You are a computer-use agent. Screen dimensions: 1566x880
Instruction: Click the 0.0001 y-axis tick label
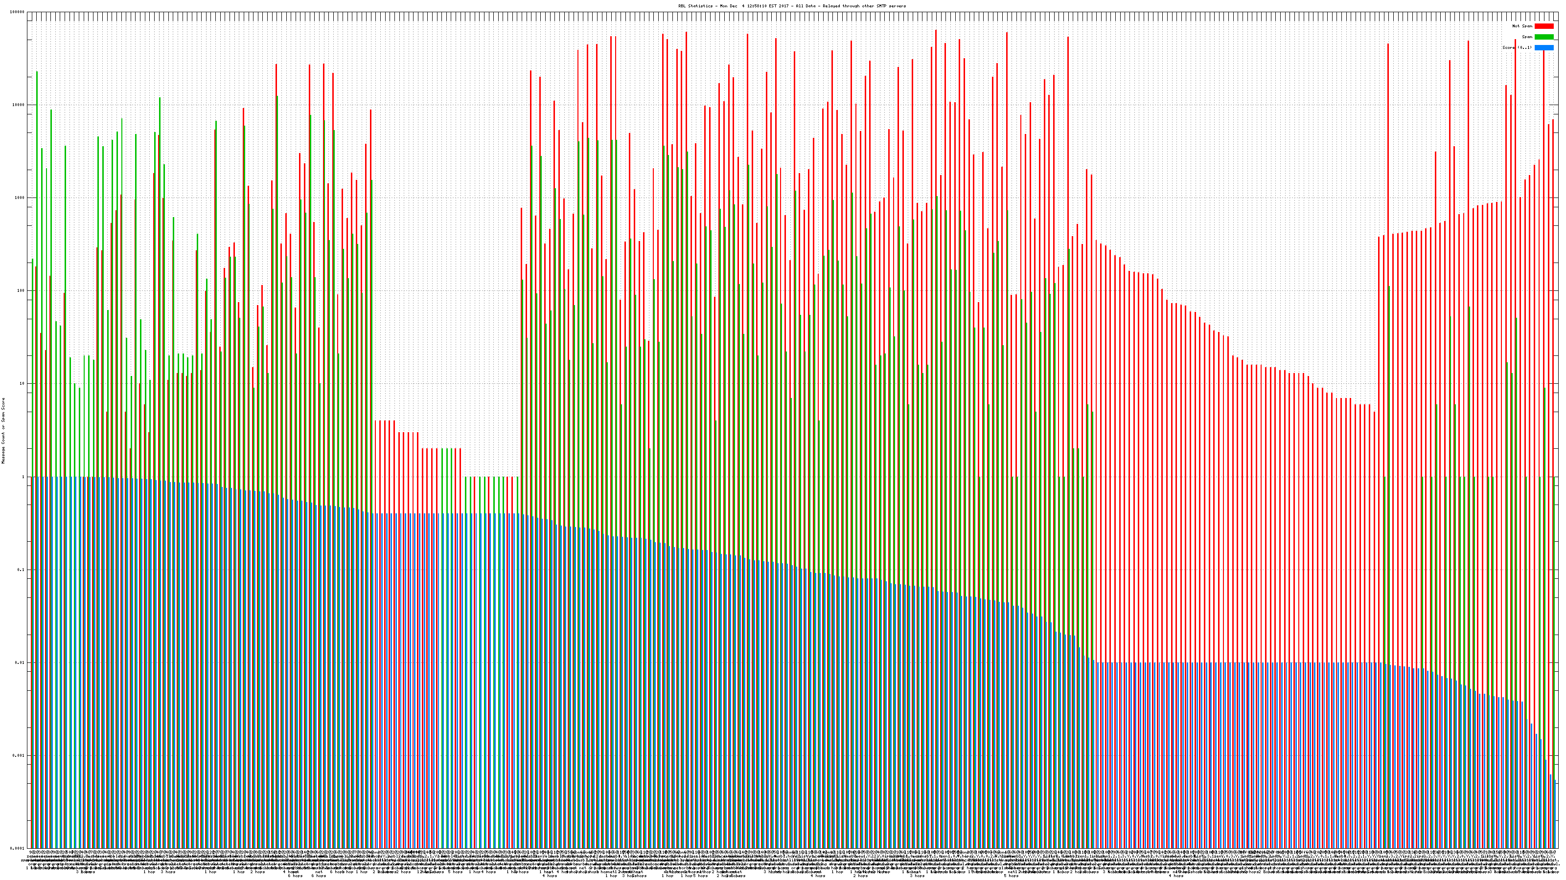tap(18, 848)
